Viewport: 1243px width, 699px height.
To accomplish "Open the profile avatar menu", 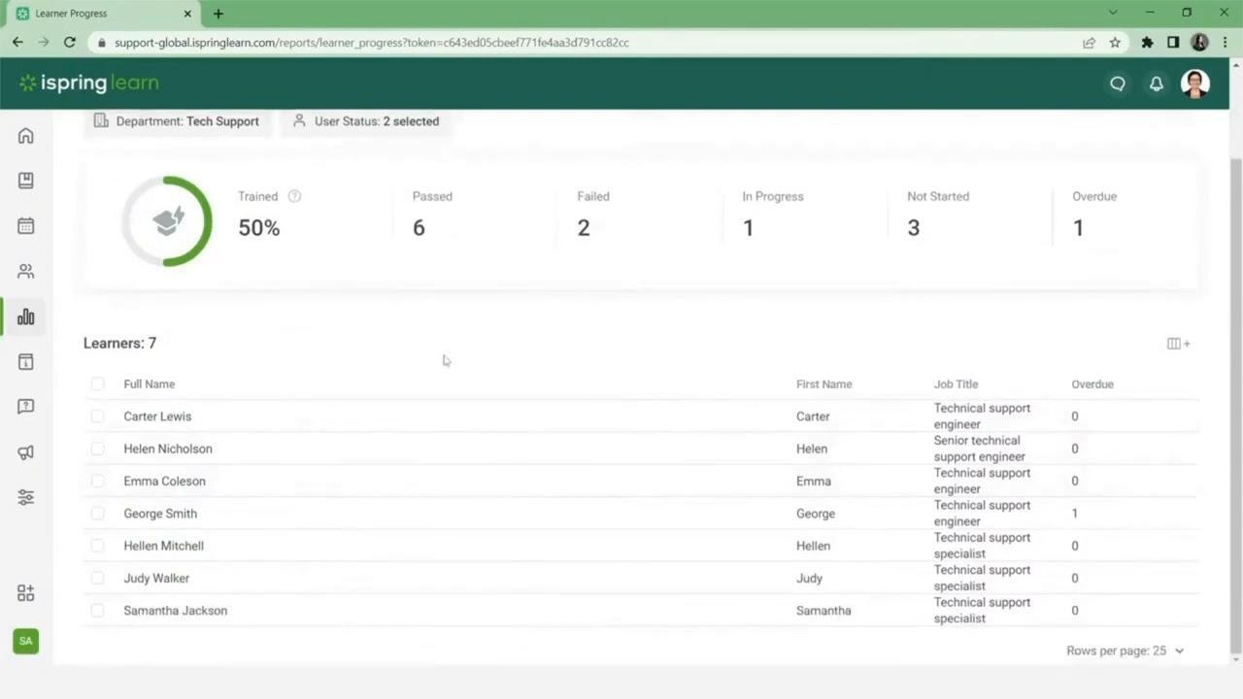I will pos(1195,83).
